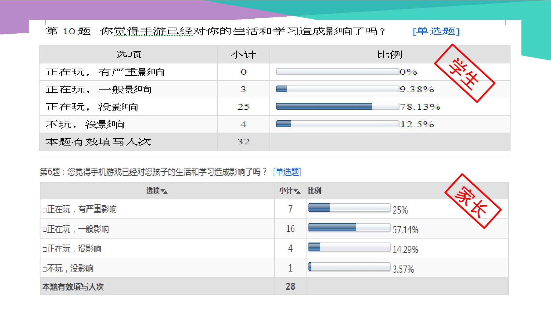Click [单选题] link beside question 6
This screenshot has width=551, height=310.
(287, 172)
